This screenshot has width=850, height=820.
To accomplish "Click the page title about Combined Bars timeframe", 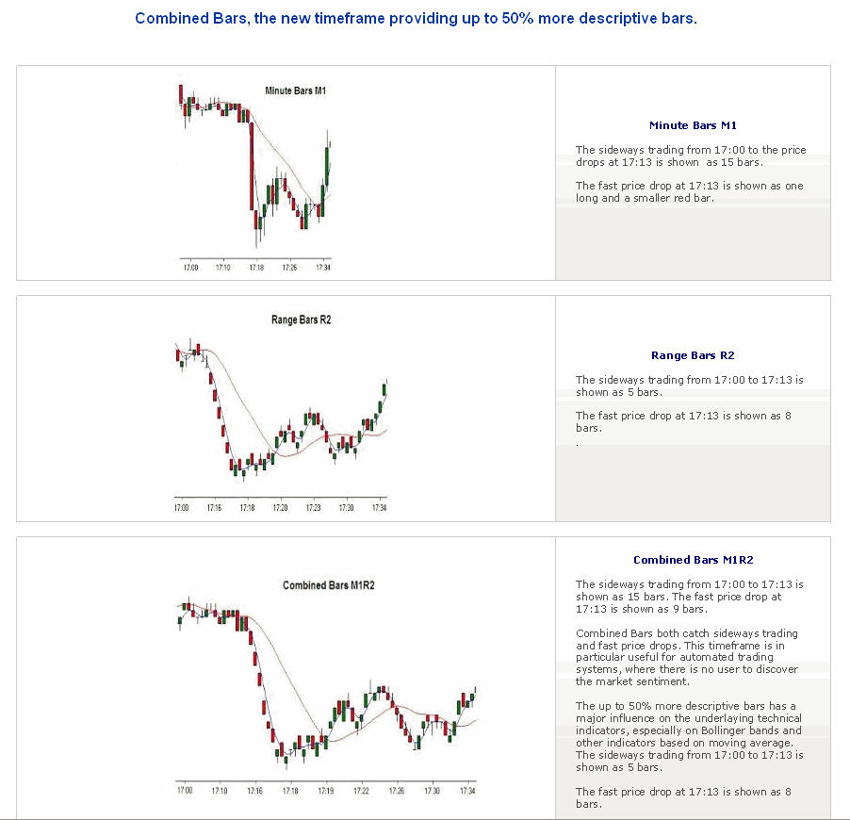I will pos(416,18).
